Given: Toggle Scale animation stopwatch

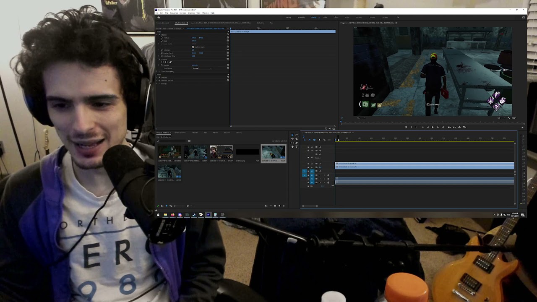Looking at the screenshot, I should coord(162,41).
